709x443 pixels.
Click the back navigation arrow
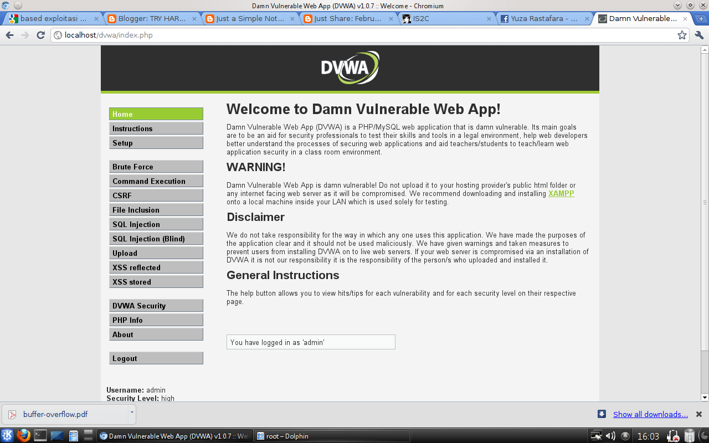point(9,35)
